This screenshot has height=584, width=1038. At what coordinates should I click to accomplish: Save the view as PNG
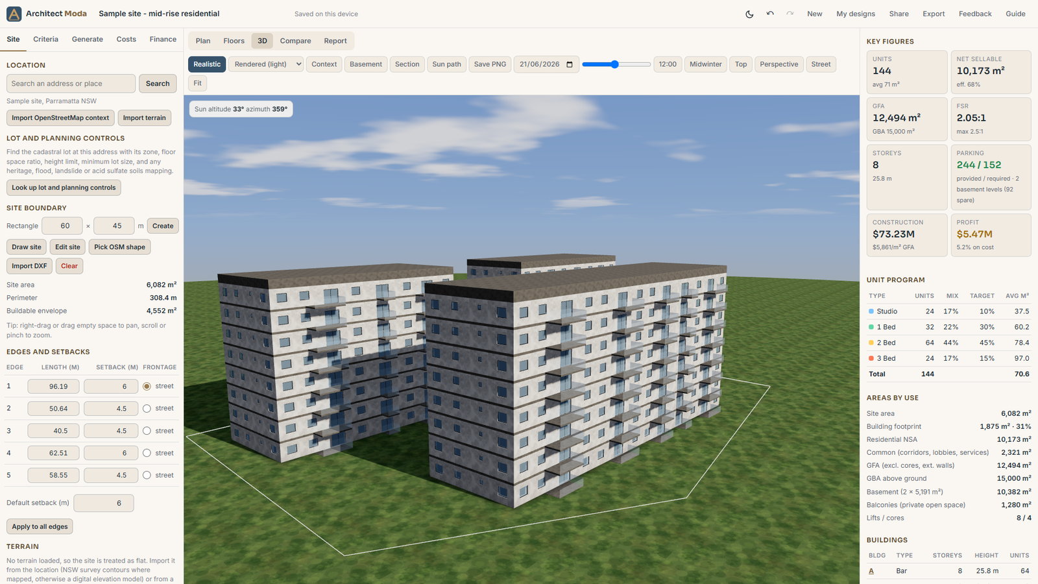tap(490, 64)
